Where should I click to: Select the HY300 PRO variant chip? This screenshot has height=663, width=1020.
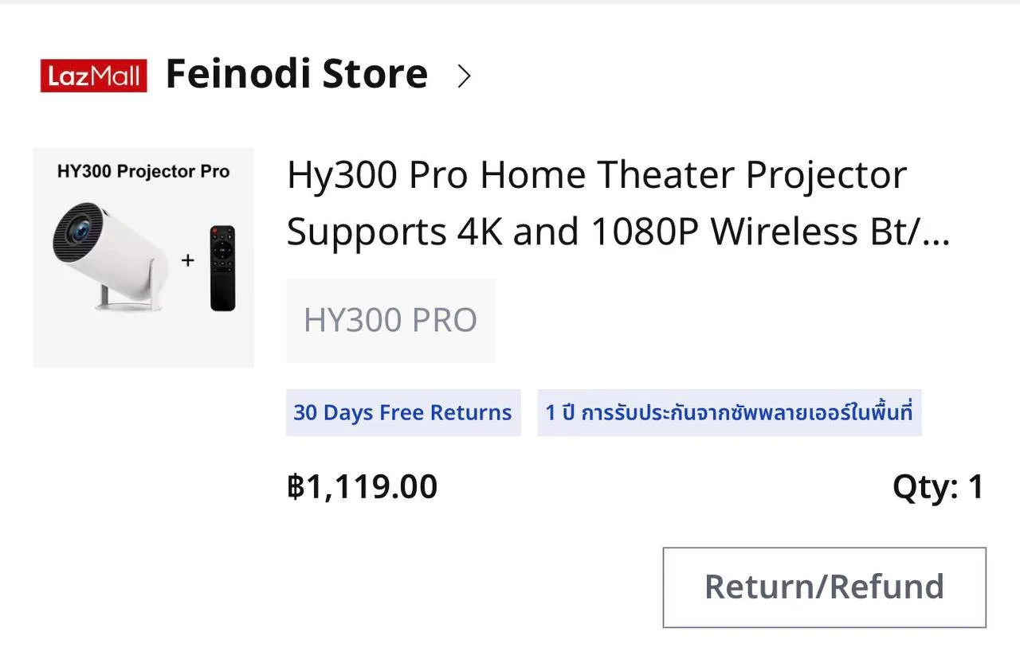pos(390,320)
